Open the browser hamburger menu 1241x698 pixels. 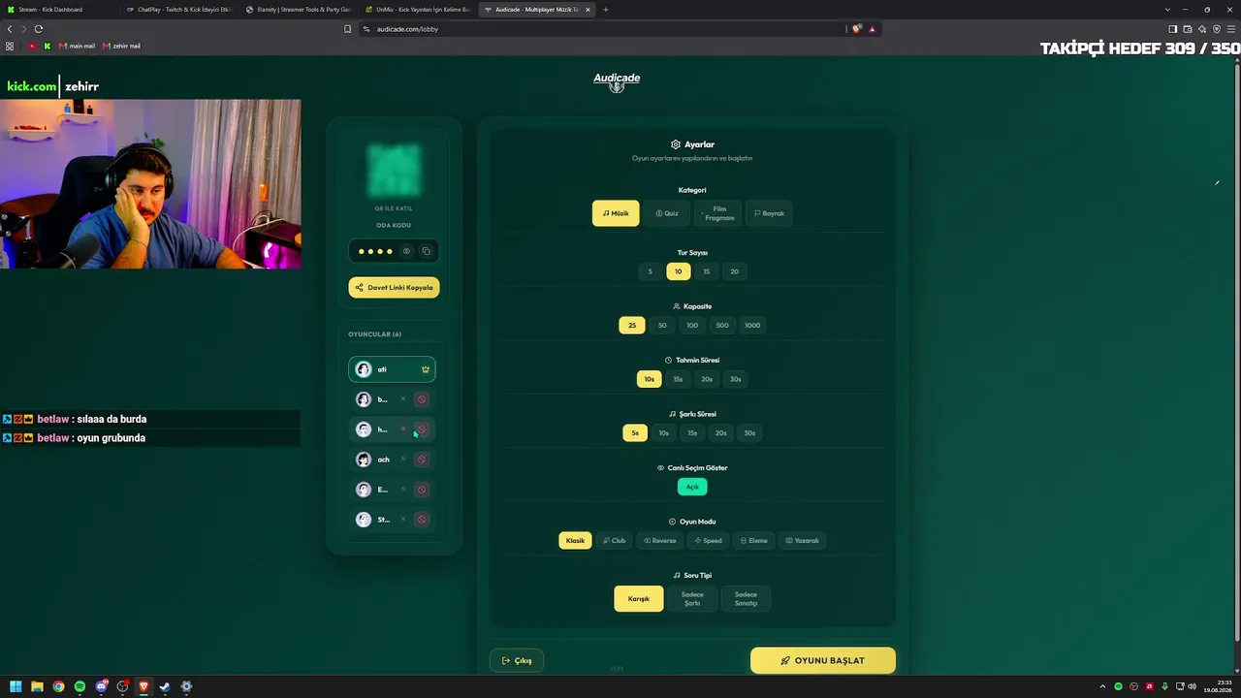1231,29
